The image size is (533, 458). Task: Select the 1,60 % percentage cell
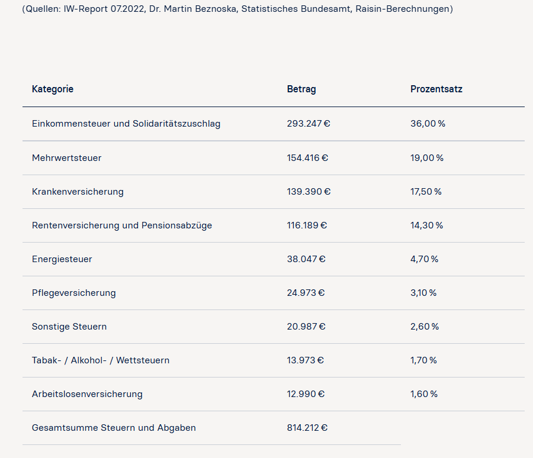click(x=424, y=394)
